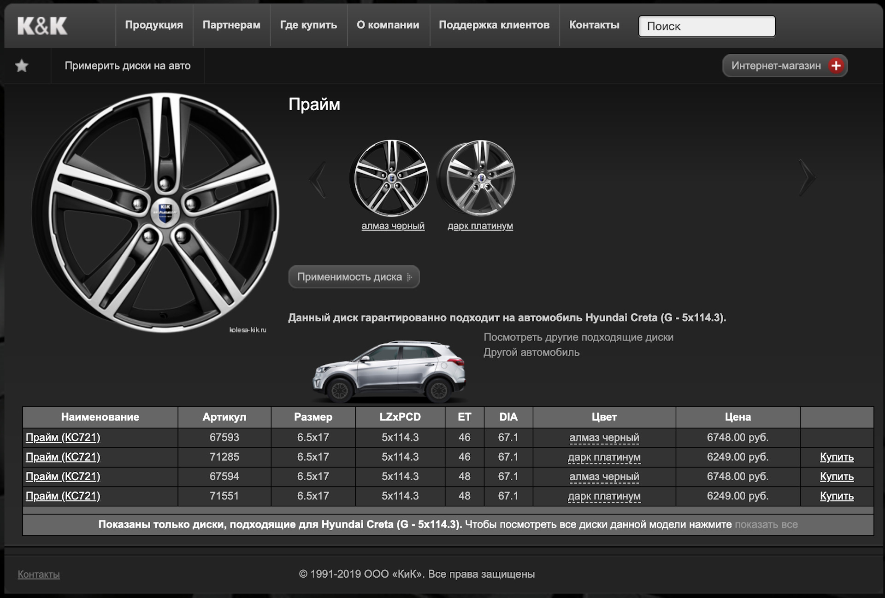
Task: Open the Где купить menu item
Action: (308, 25)
